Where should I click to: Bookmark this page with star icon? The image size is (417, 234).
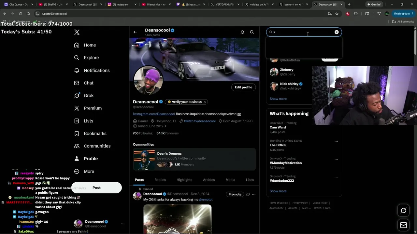point(337,14)
